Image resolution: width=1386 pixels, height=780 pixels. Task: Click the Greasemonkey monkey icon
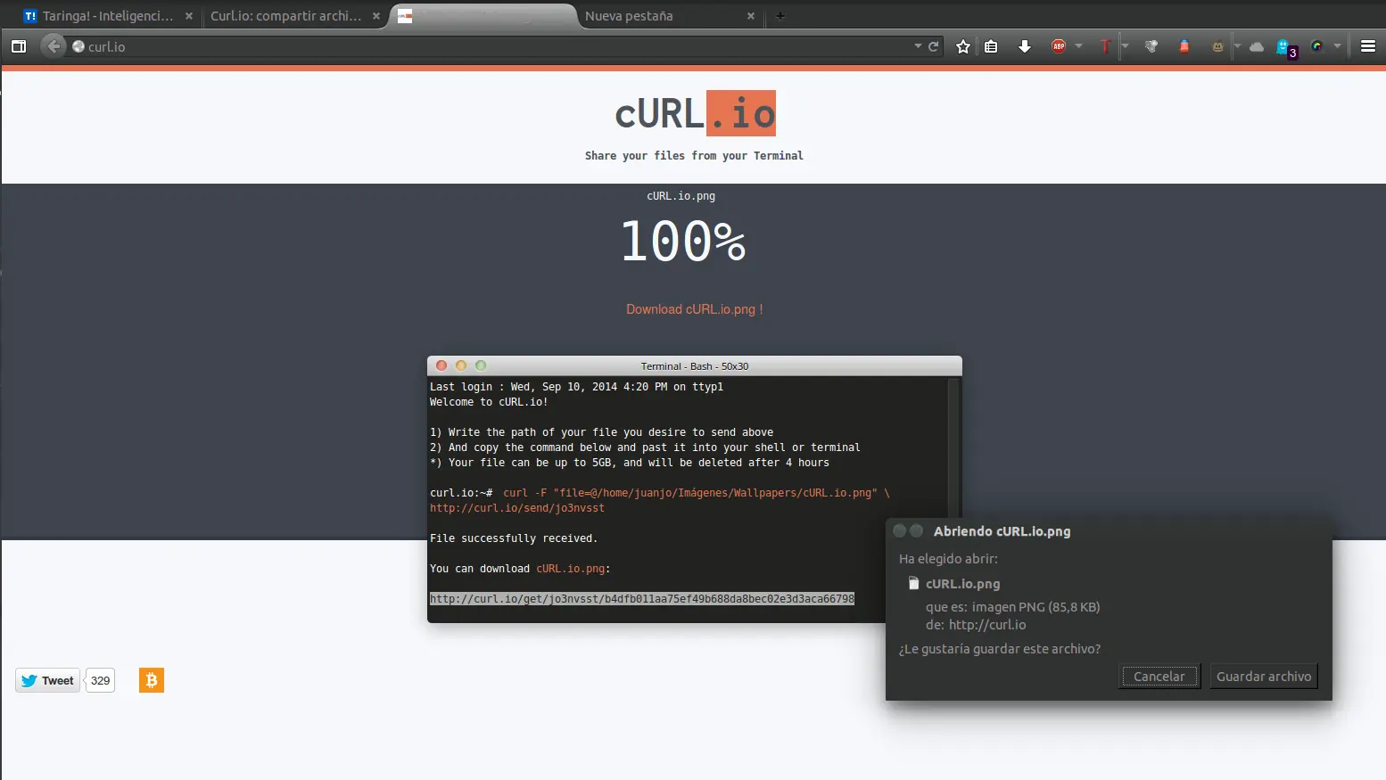1217,46
